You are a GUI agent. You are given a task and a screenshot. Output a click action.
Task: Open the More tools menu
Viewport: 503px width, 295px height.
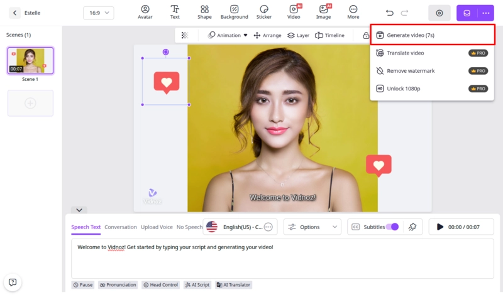[353, 12]
